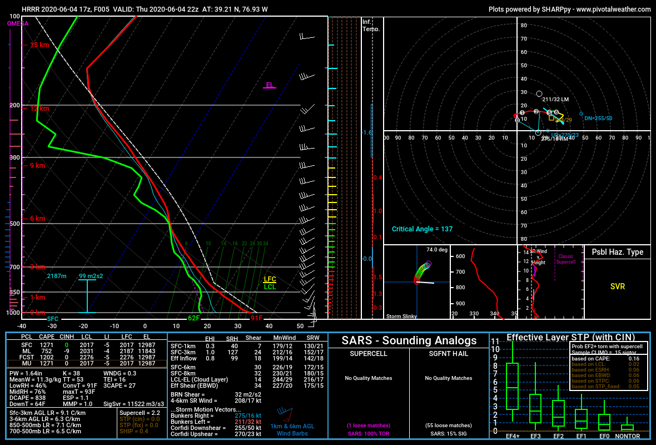This screenshot has height=445, width=656.
Task: Select the Supercell = 2.2 parameter
Action: click(140, 413)
